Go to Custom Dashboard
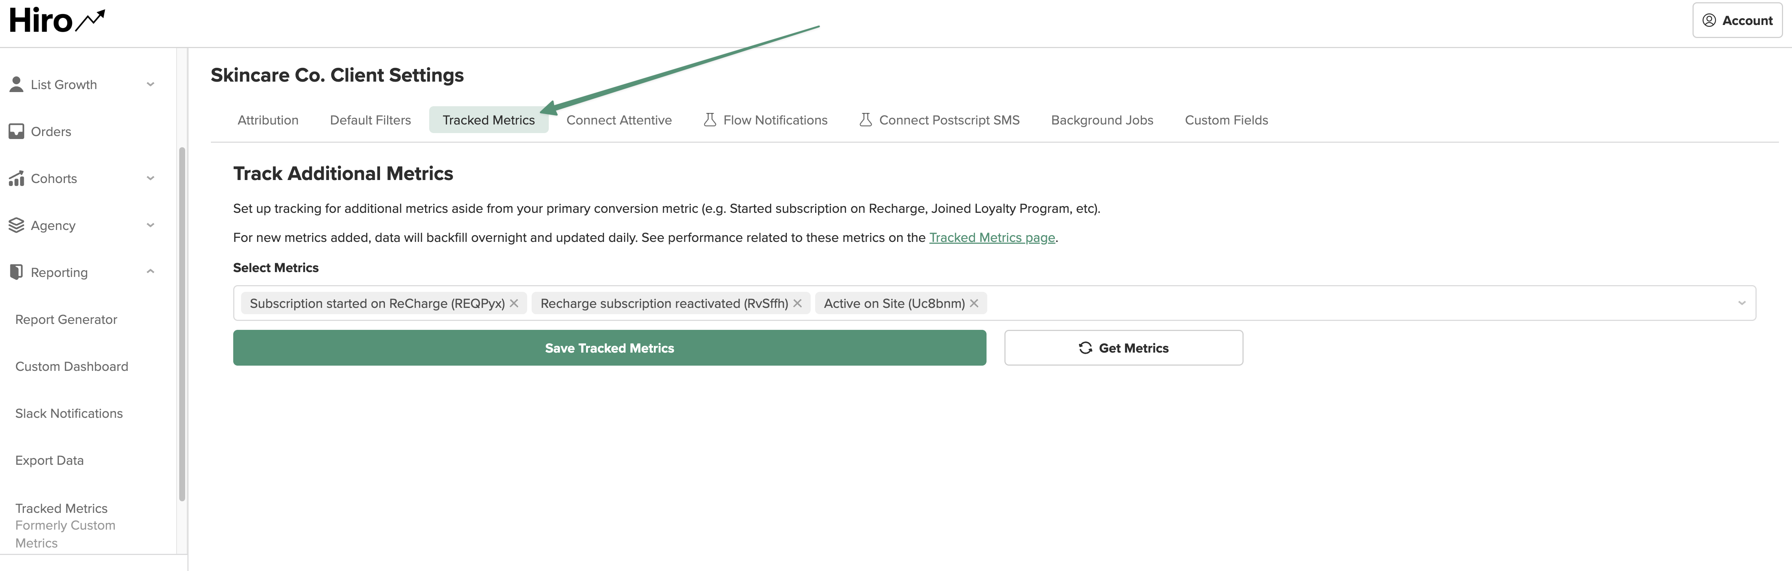1792x571 pixels. pyautogui.click(x=72, y=366)
